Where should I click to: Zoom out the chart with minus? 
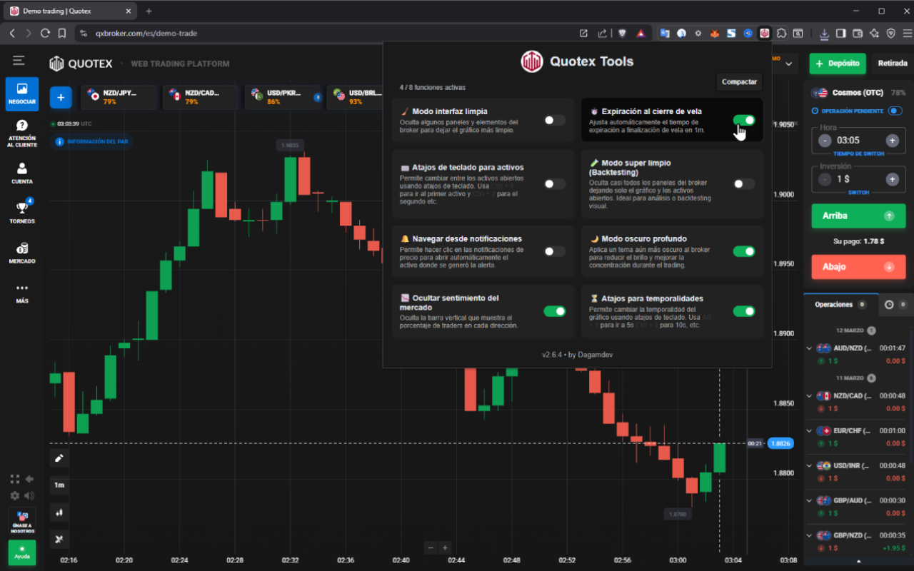click(x=430, y=547)
